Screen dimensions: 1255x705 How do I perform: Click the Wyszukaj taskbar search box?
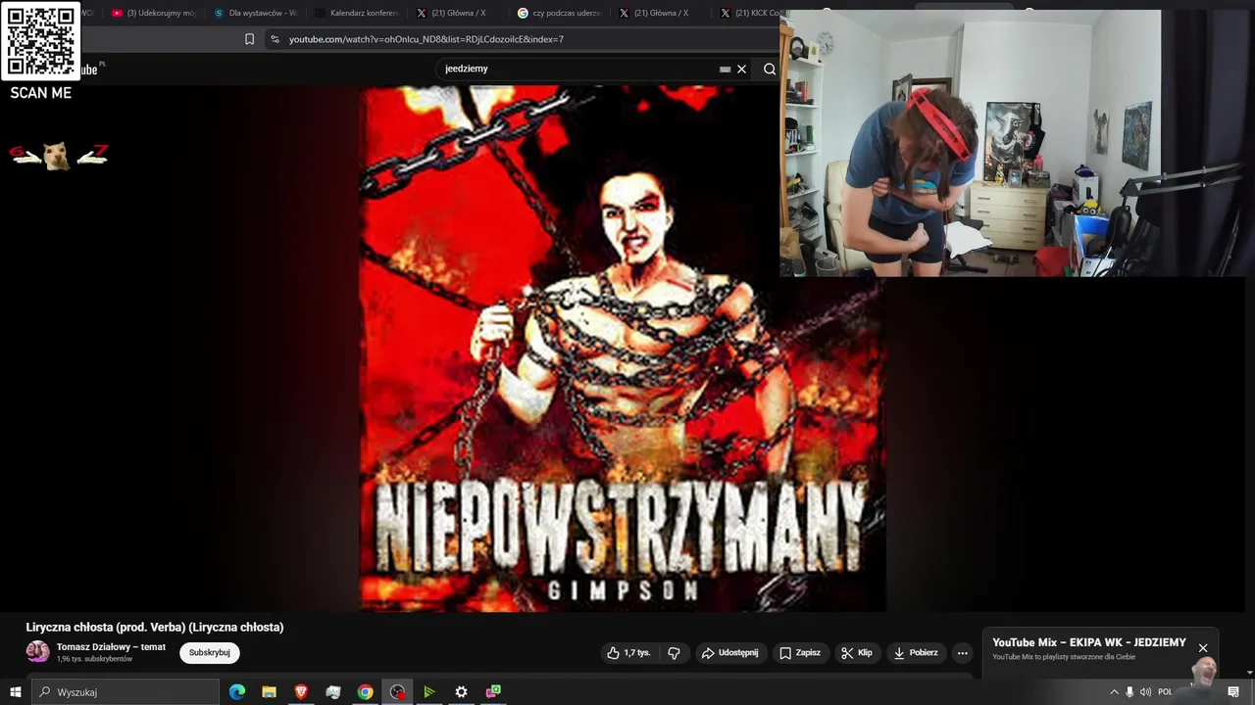click(x=125, y=692)
